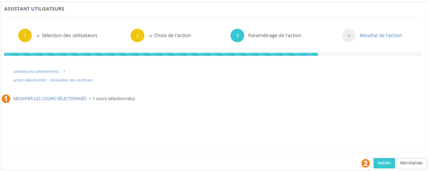Click checkmark beside Choix de l'action
The width and height of the screenshot is (429, 171).
click(151, 35)
